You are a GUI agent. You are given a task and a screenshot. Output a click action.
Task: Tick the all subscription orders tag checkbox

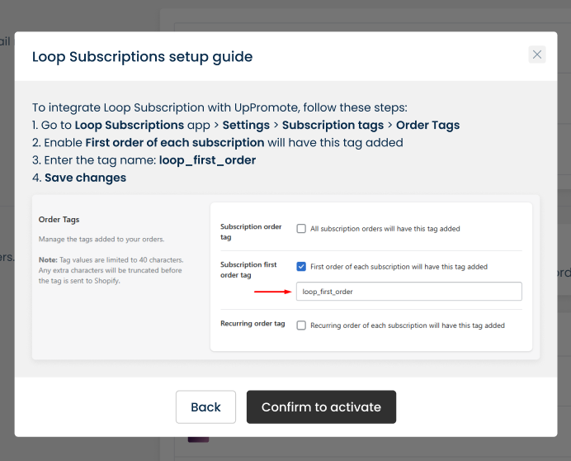302,229
